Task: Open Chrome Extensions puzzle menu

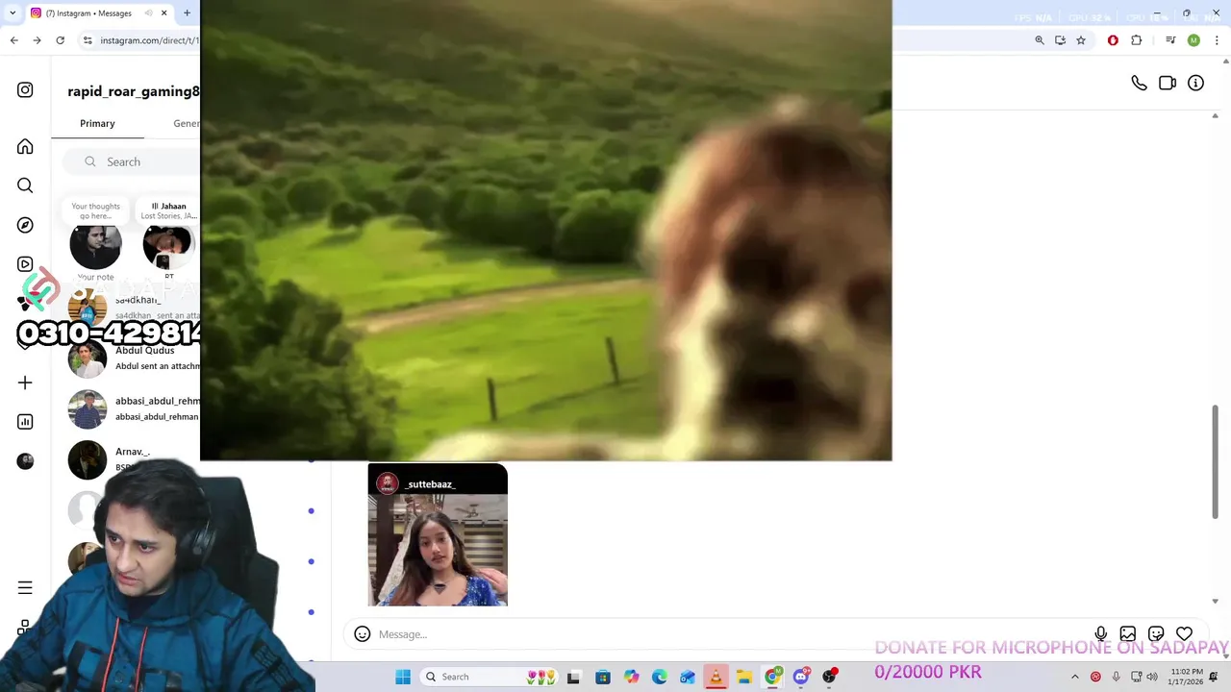Action: pos(1136,40)
